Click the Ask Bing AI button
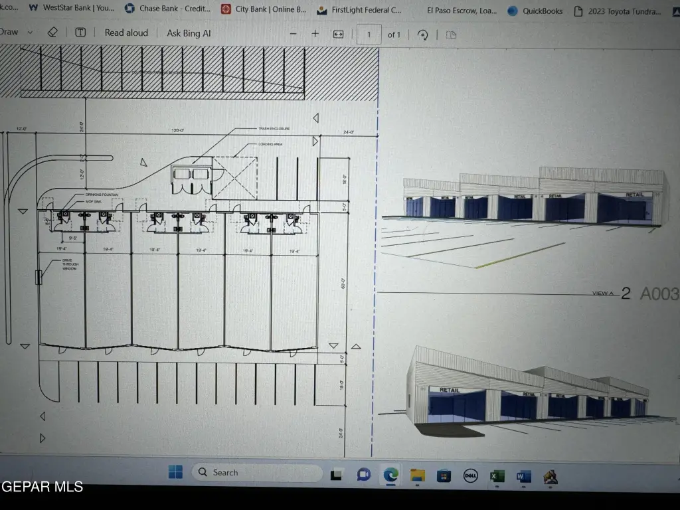Screen dimensions: 680x510 pyautogui.click(x=189, y=33)
